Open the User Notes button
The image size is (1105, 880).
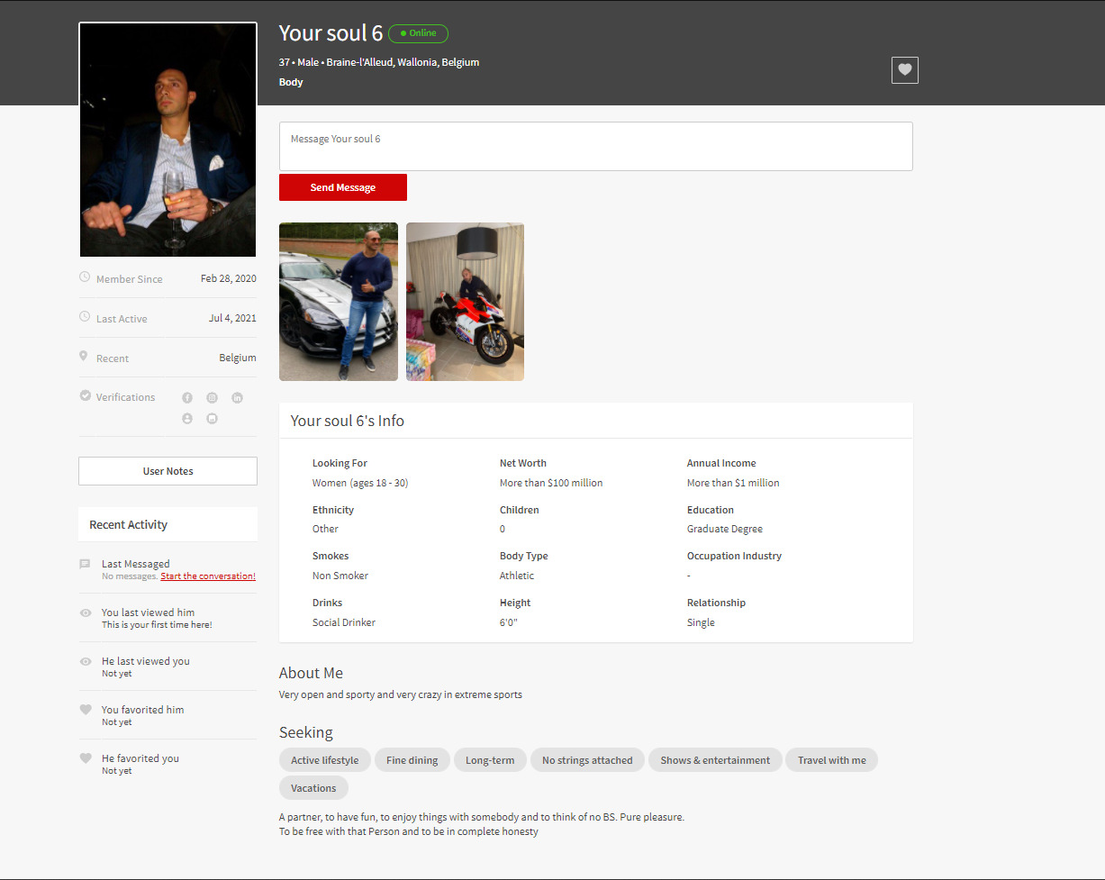coord(168,471)
